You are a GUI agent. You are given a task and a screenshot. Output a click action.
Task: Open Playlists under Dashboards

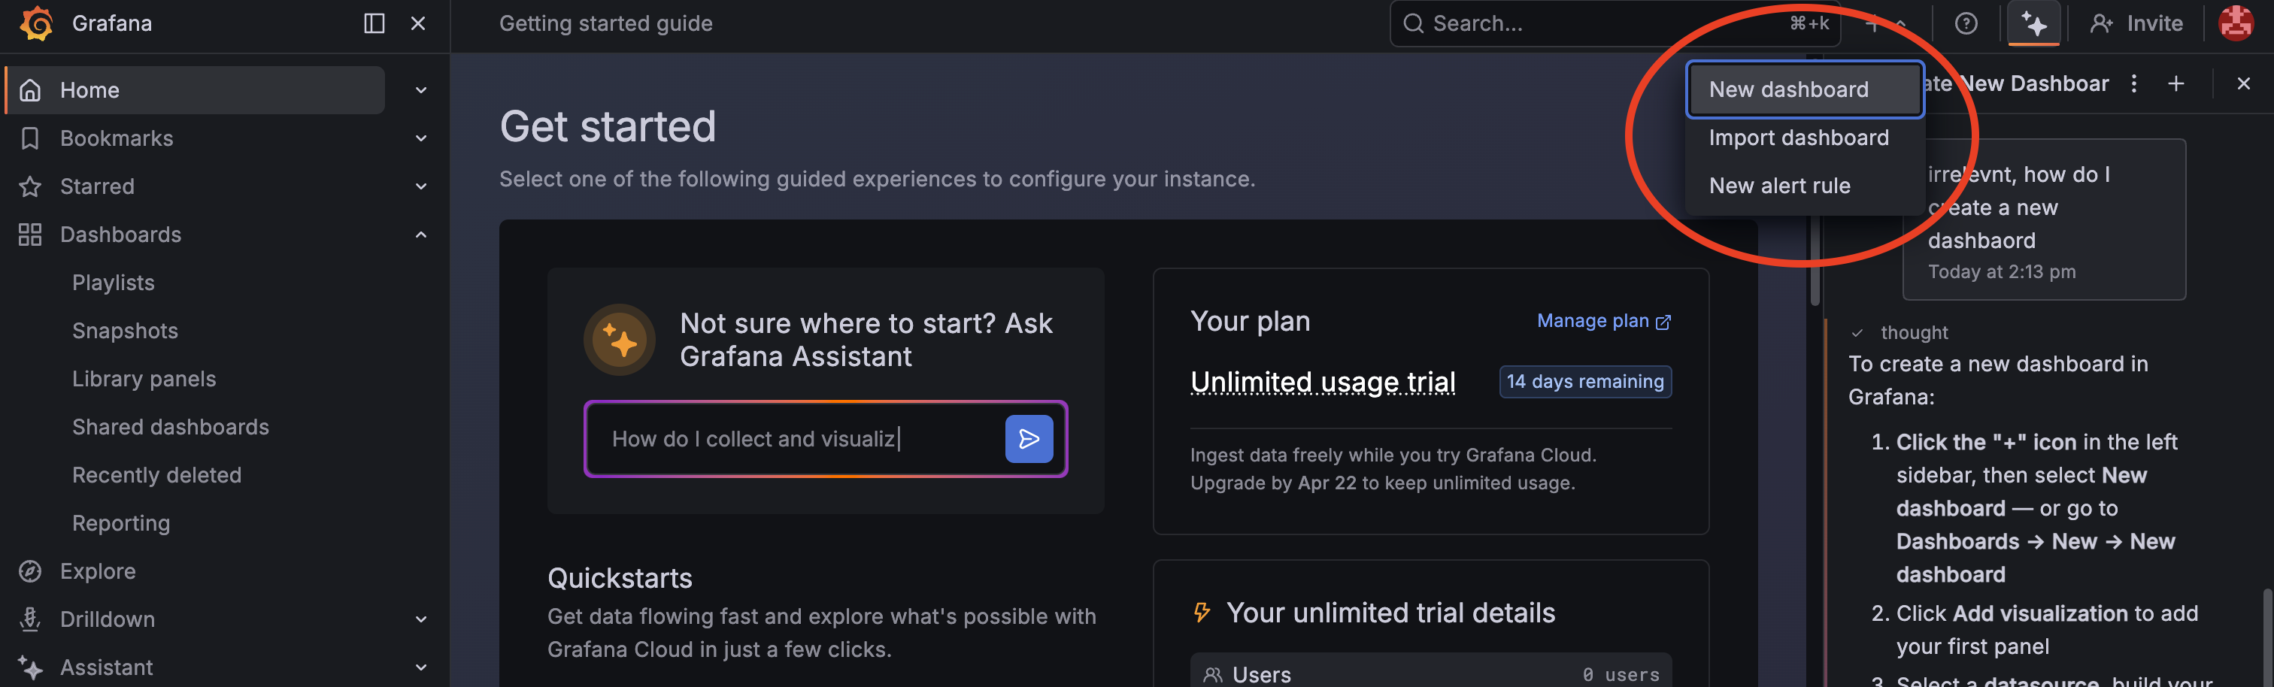click(113, 283)
